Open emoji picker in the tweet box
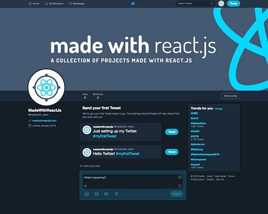The image size is (268, 214). pyautogui.click(x=180, y=177)
